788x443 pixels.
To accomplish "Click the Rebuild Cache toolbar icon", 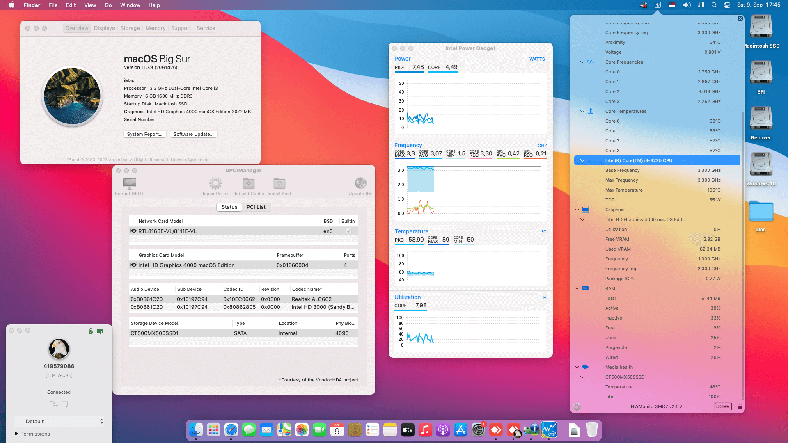I will 248,183.
